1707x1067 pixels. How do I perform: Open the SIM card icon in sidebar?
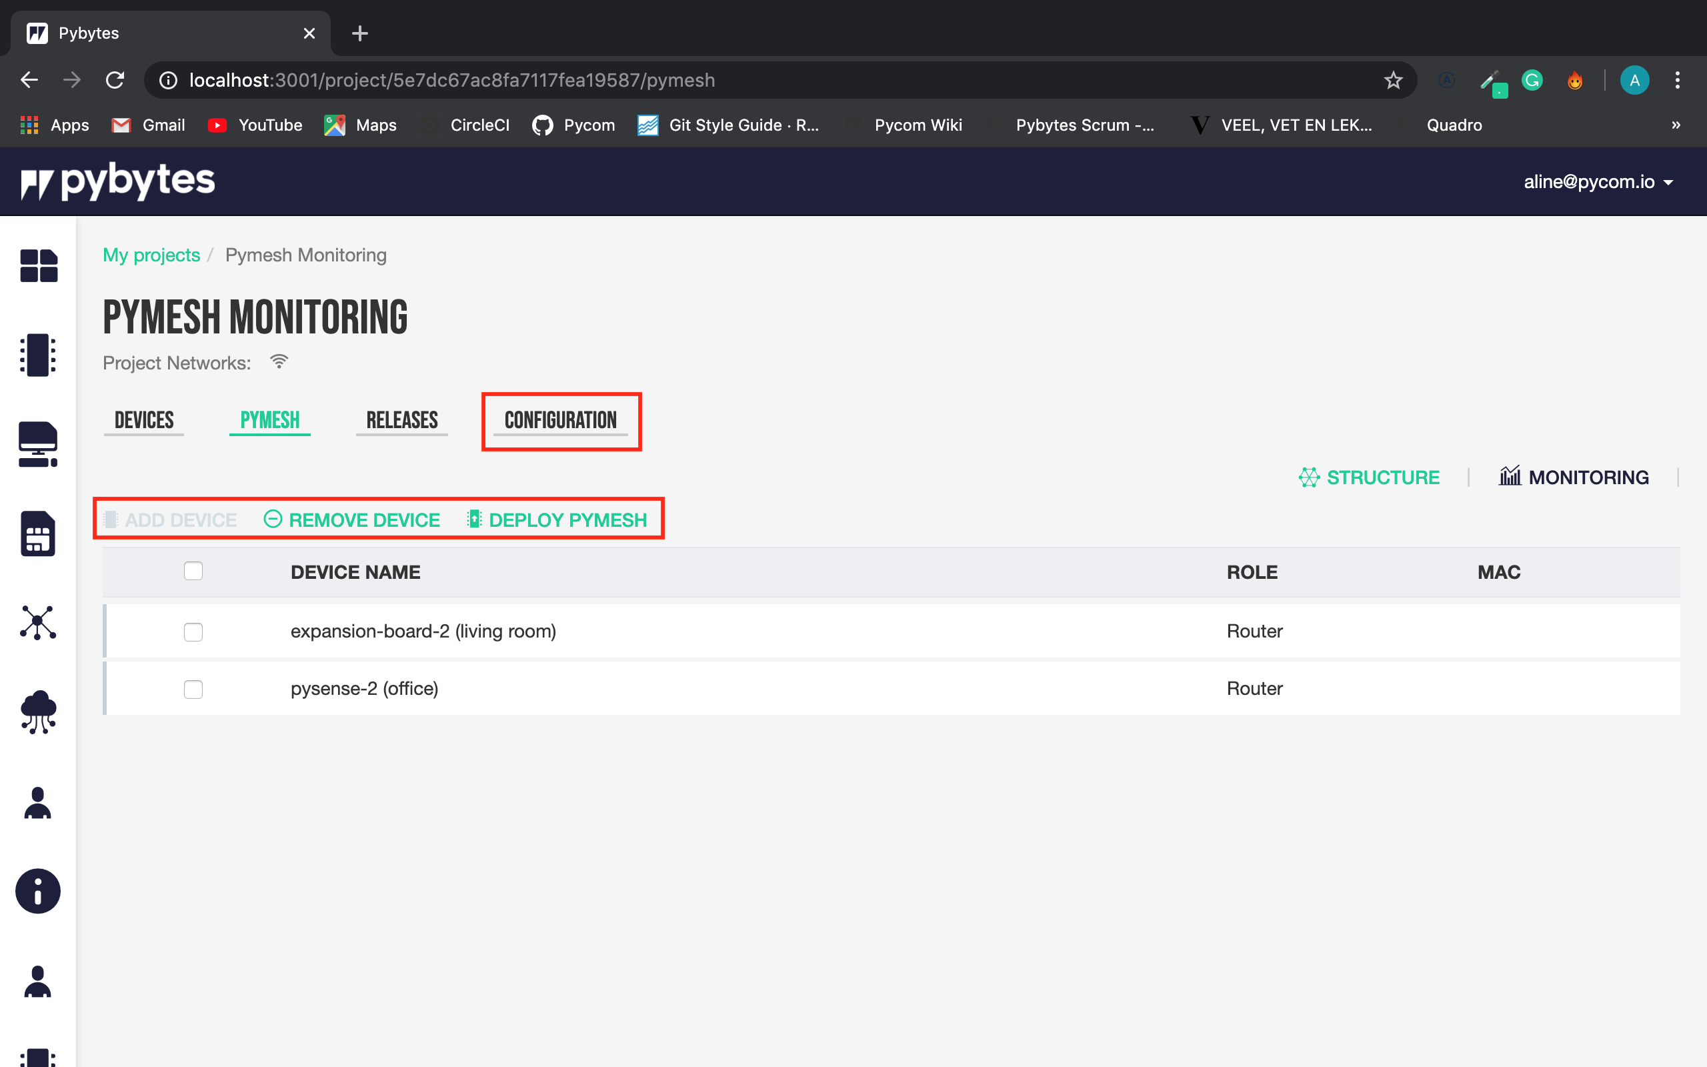(x=38, y=533)
